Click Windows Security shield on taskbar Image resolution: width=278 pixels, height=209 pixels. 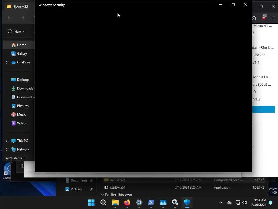coord(187,202)
